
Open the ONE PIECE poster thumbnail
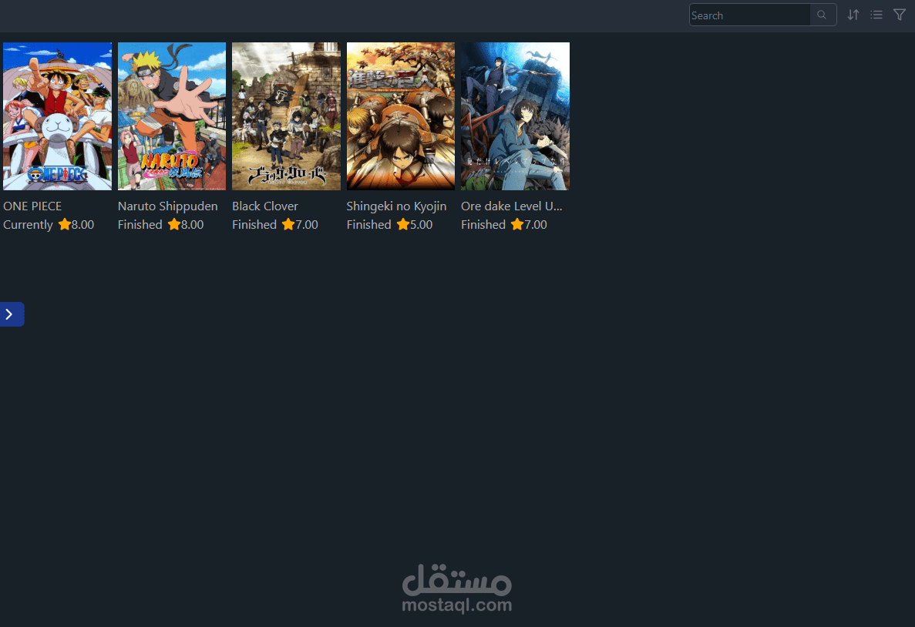pyautogui.click(x=57, y=116)
